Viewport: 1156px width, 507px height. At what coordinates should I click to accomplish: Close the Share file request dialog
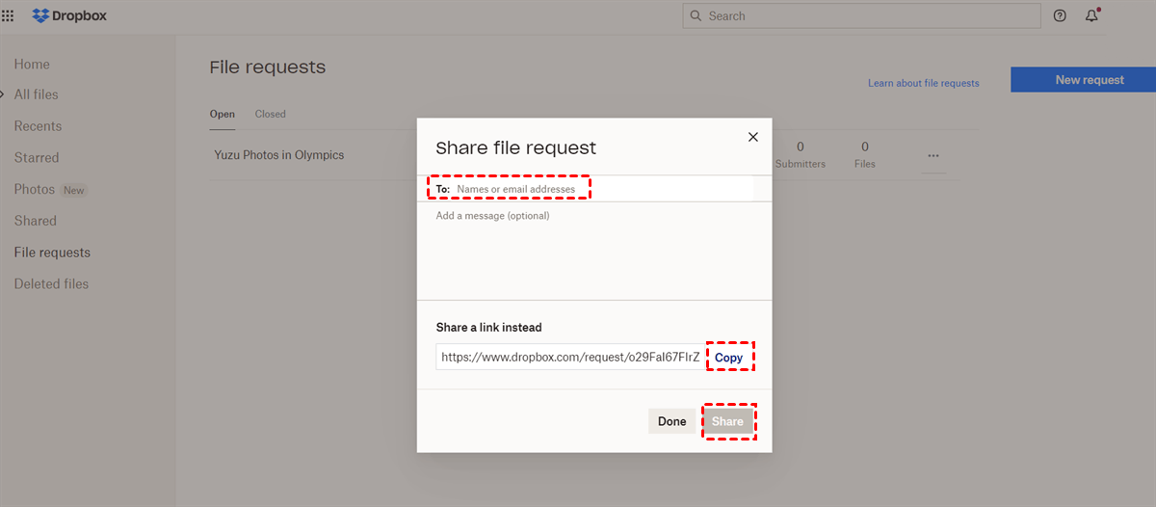tap(753, 137)
